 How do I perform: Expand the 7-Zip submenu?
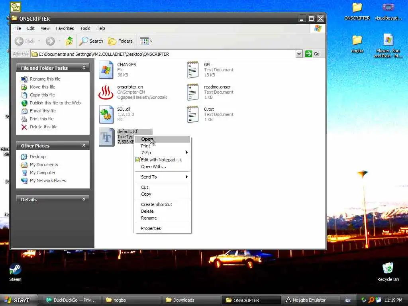[163, 153]
